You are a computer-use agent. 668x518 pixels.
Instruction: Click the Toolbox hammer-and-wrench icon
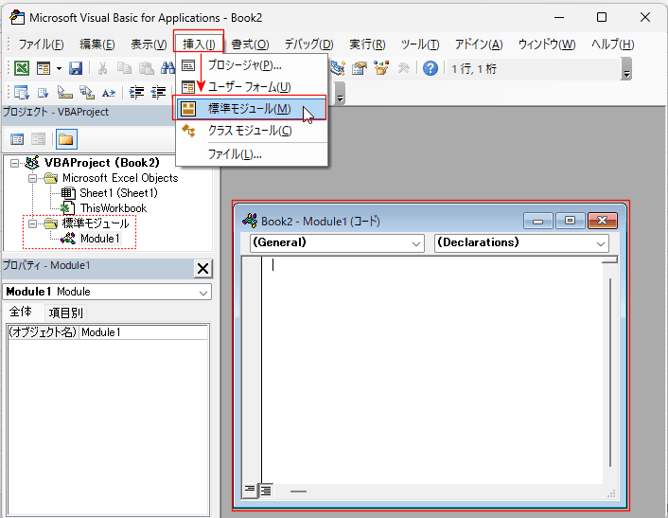click(x=403, y=68)
